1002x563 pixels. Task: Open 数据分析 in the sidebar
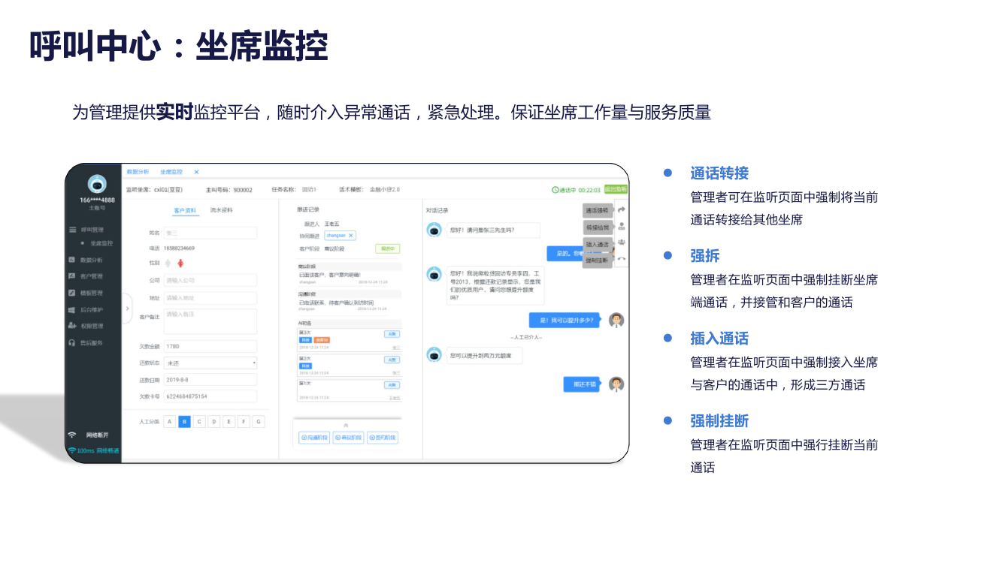click(91, 260)
